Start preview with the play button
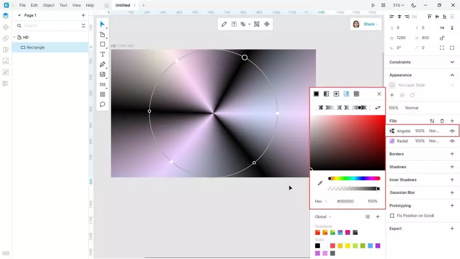The image size is (460, 259). point(373,5)
